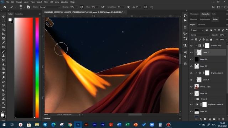Open the Smoothing value dropdown
The height and width of the screenshot is (128, 228).
[x=124, y=7]
